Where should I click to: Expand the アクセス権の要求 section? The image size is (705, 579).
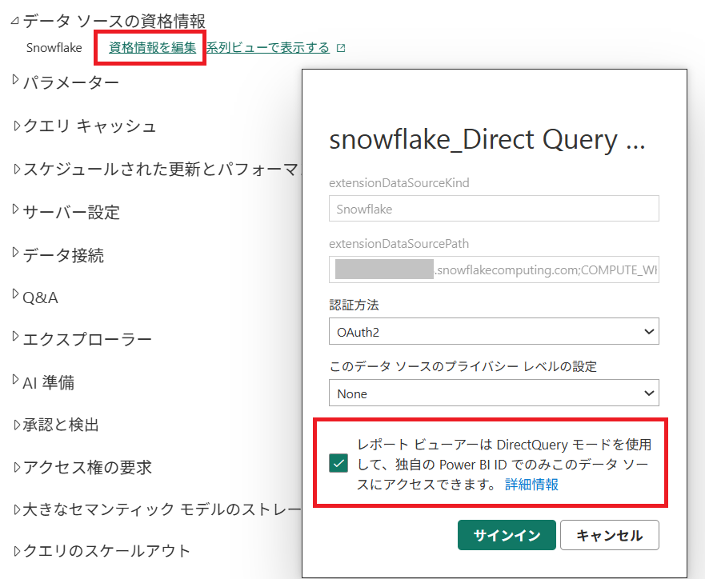(x=17, y=467)
